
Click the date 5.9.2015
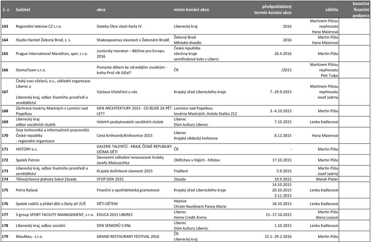[284, 171]
